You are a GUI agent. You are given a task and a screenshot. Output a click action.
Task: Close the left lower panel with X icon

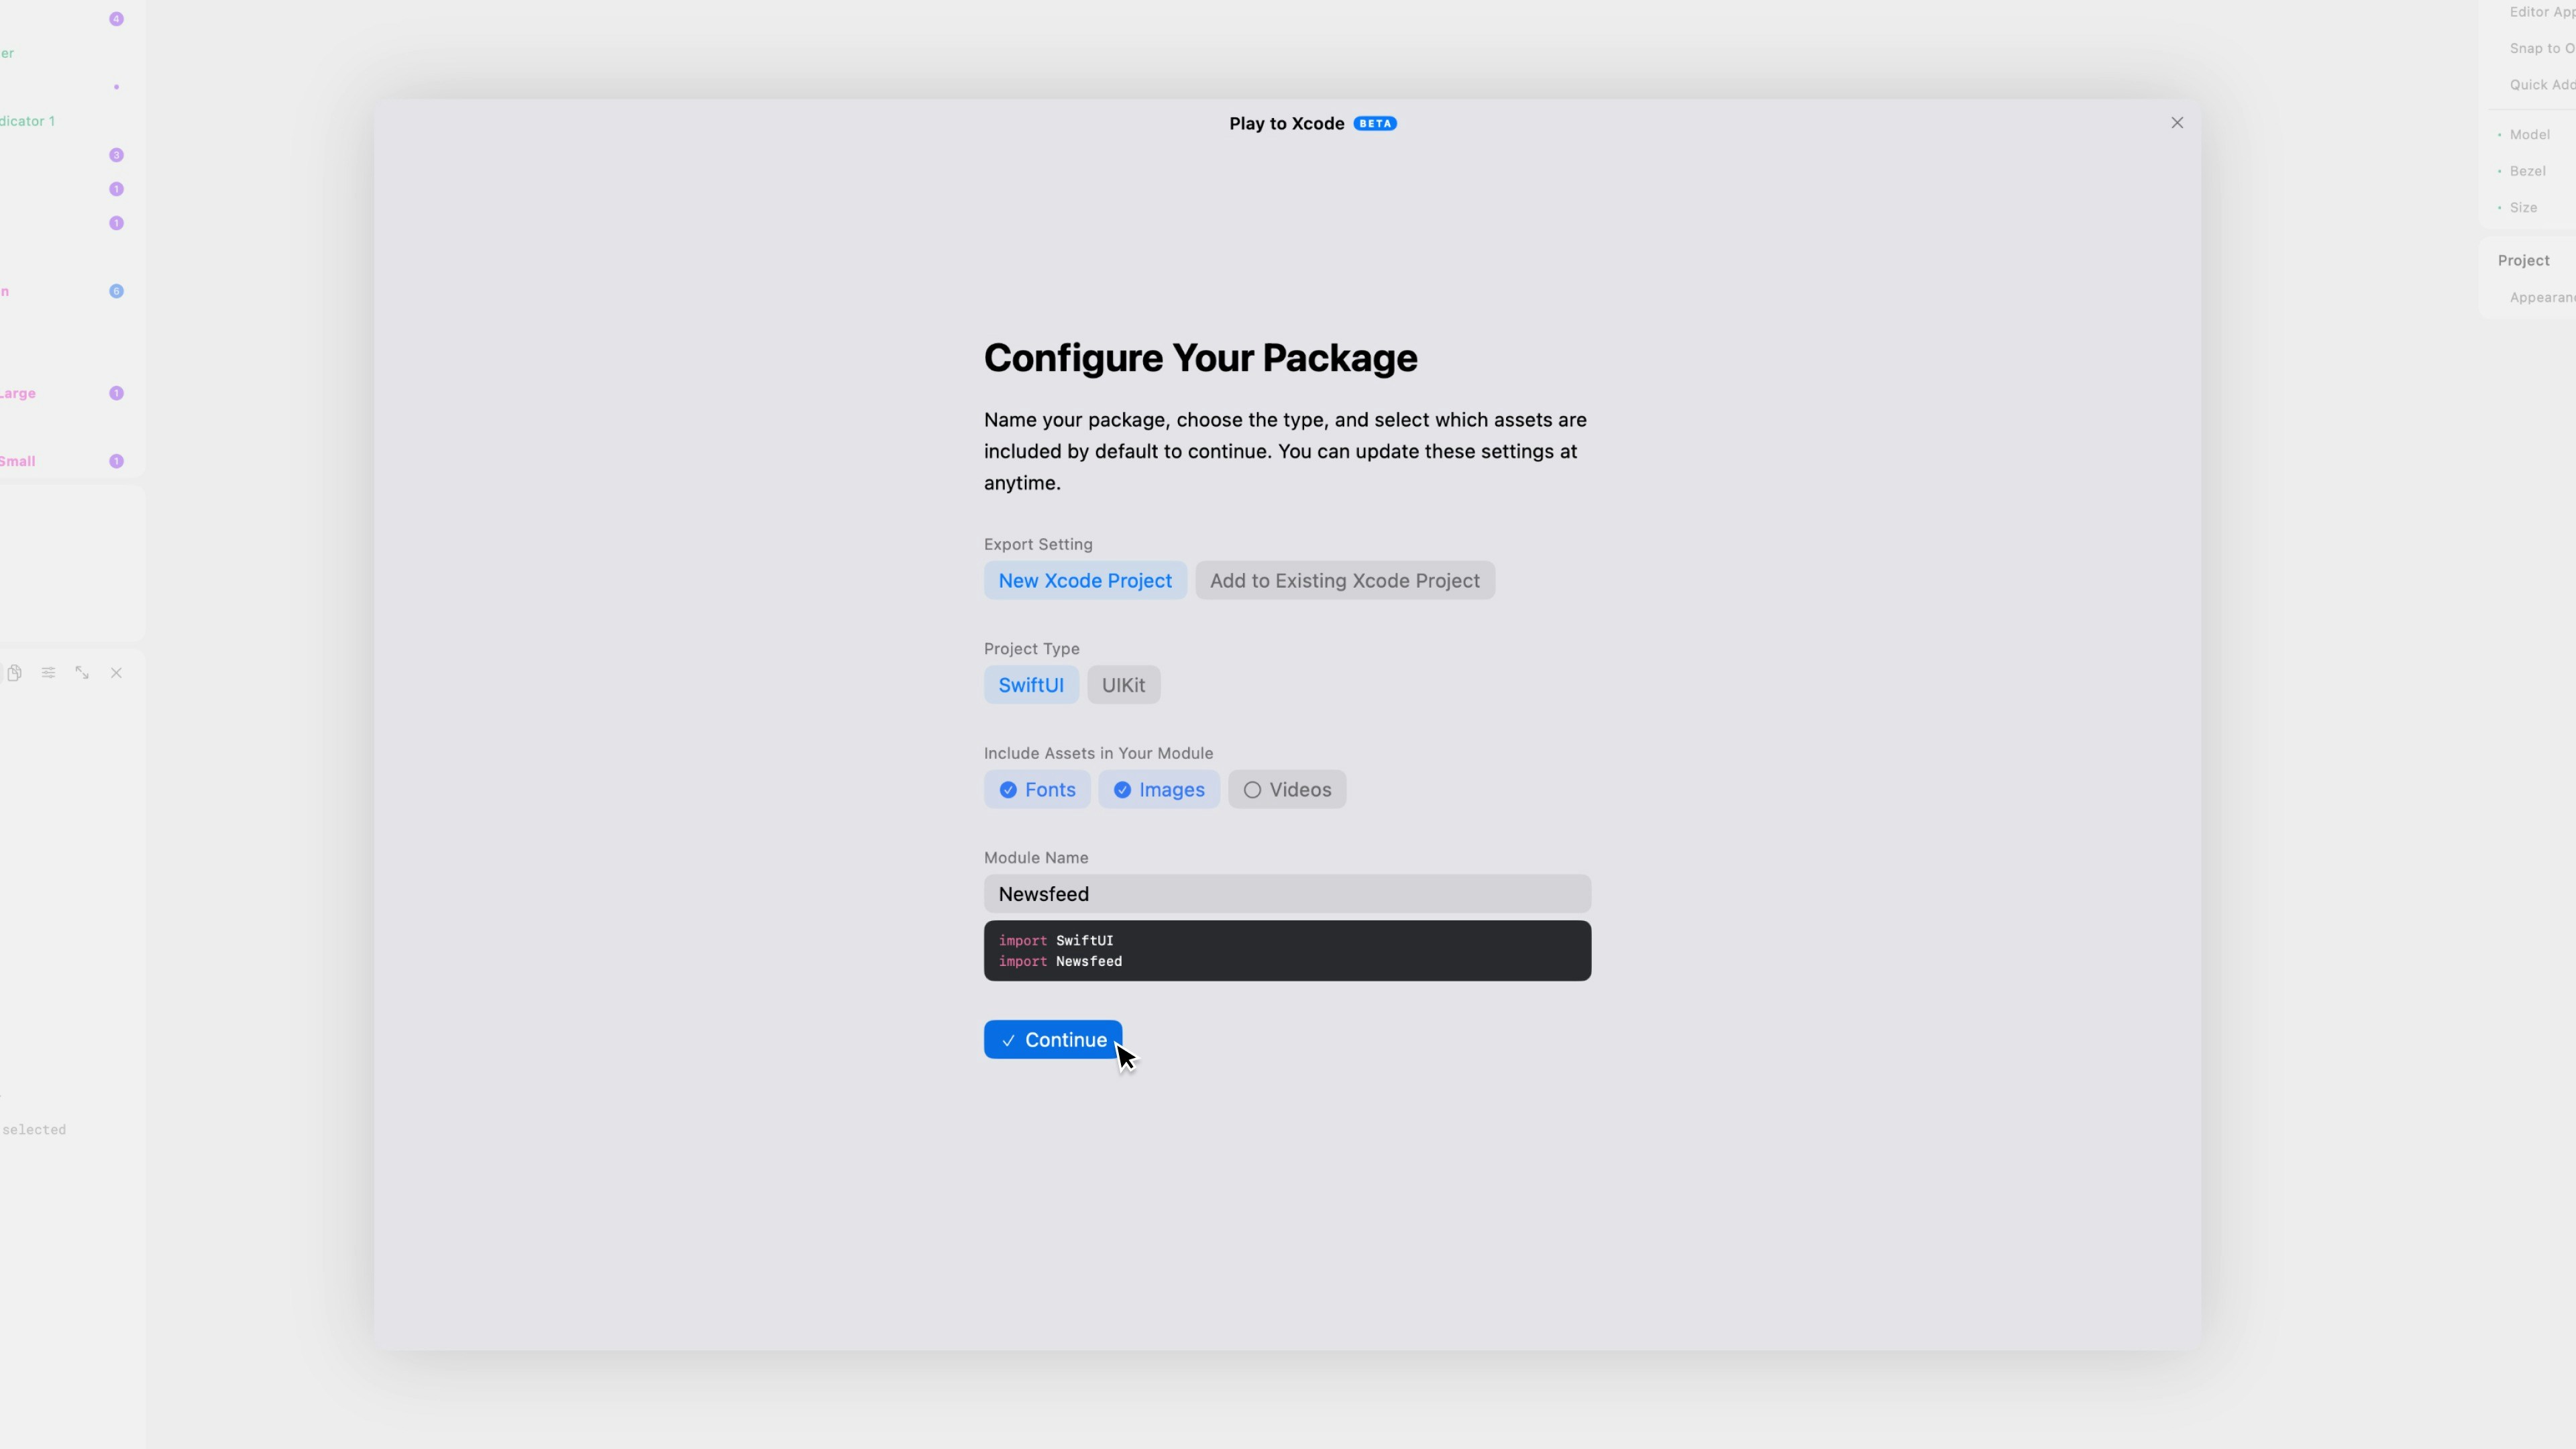(x=116, y=673)
